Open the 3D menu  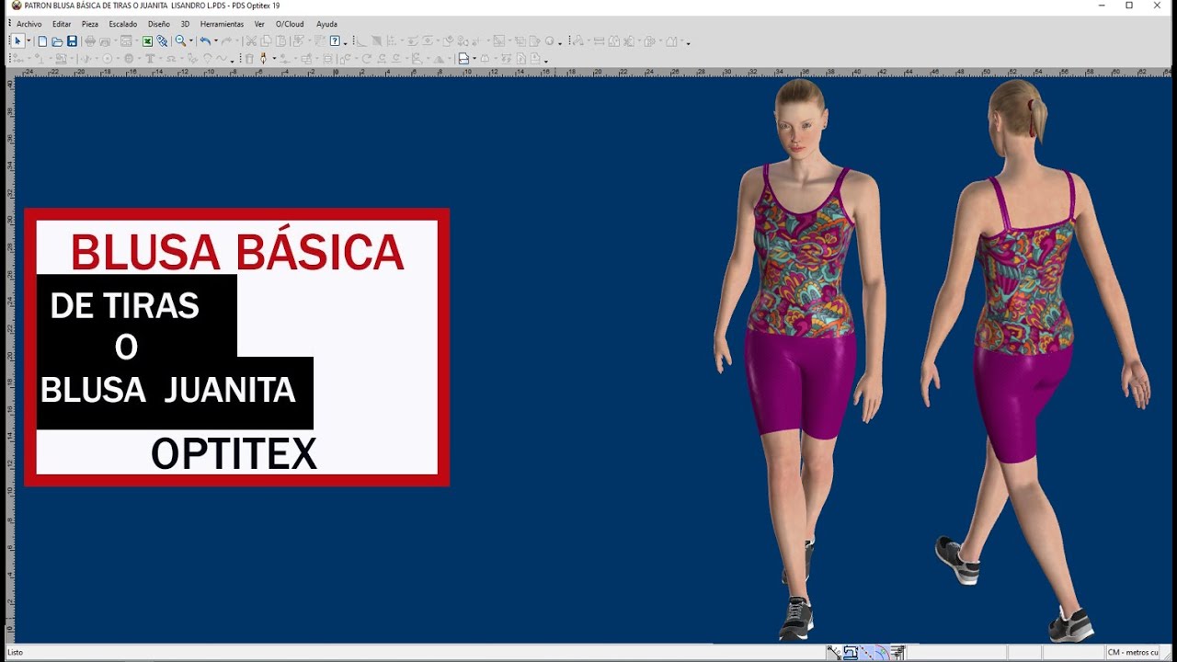click(185, 24)
